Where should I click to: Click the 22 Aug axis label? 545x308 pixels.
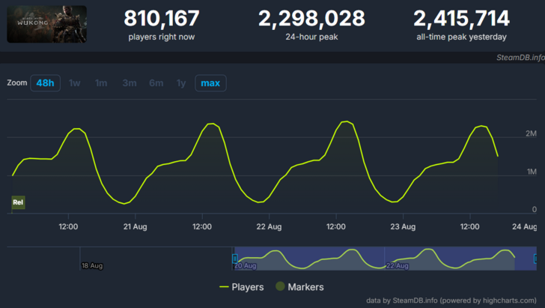pyautogui.click(x=269, y=227)
